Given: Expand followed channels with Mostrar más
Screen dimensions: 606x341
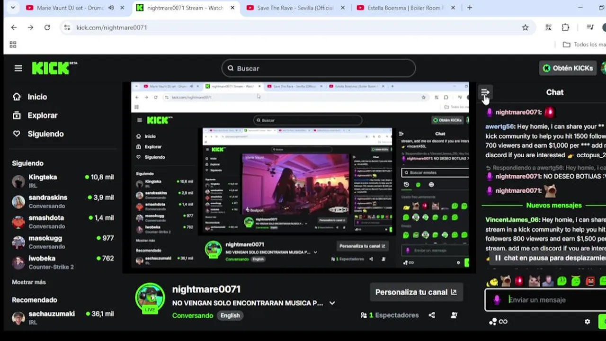Looking at the screenshot, I should click(29, 282).
